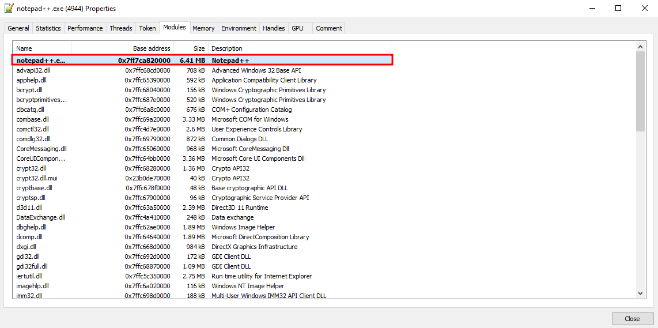Select the Token tab

point(148,28)
